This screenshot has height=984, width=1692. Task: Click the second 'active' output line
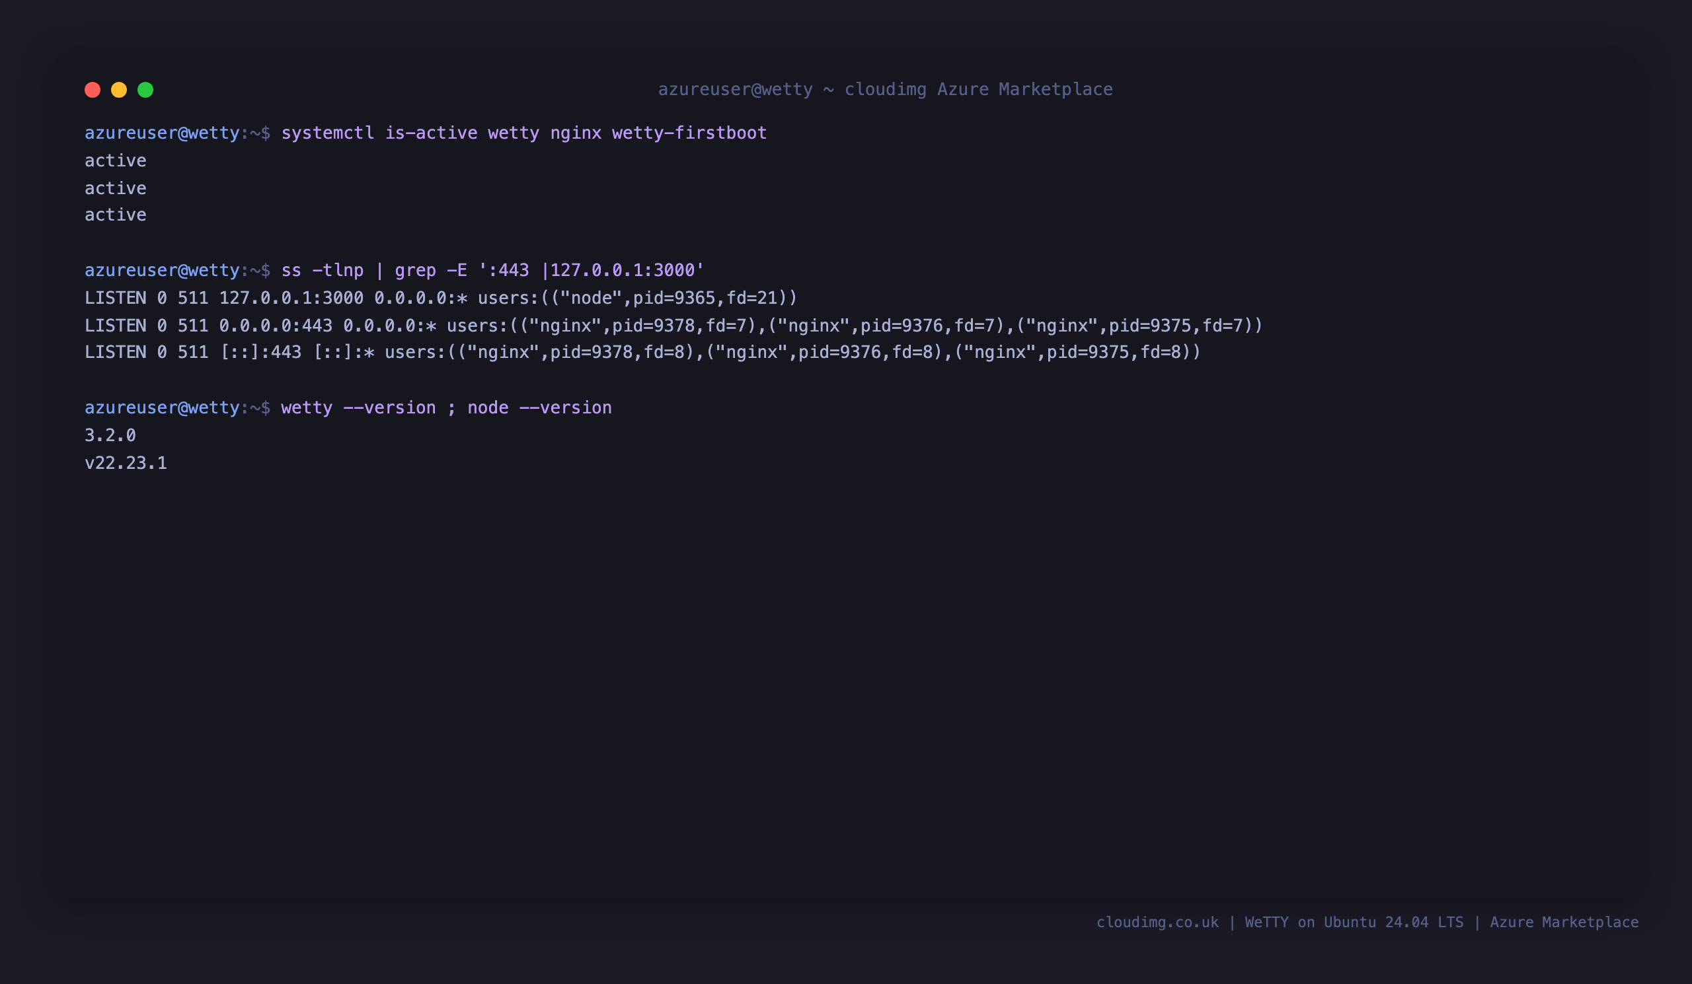116,188
